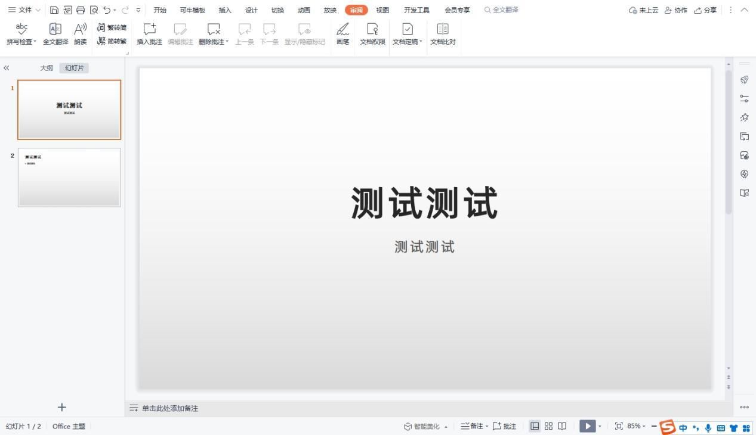Activate the 朗读 read-aloud feature
Image resolution: width=756 pixels, height=435 pixels.
coord(81,34)
